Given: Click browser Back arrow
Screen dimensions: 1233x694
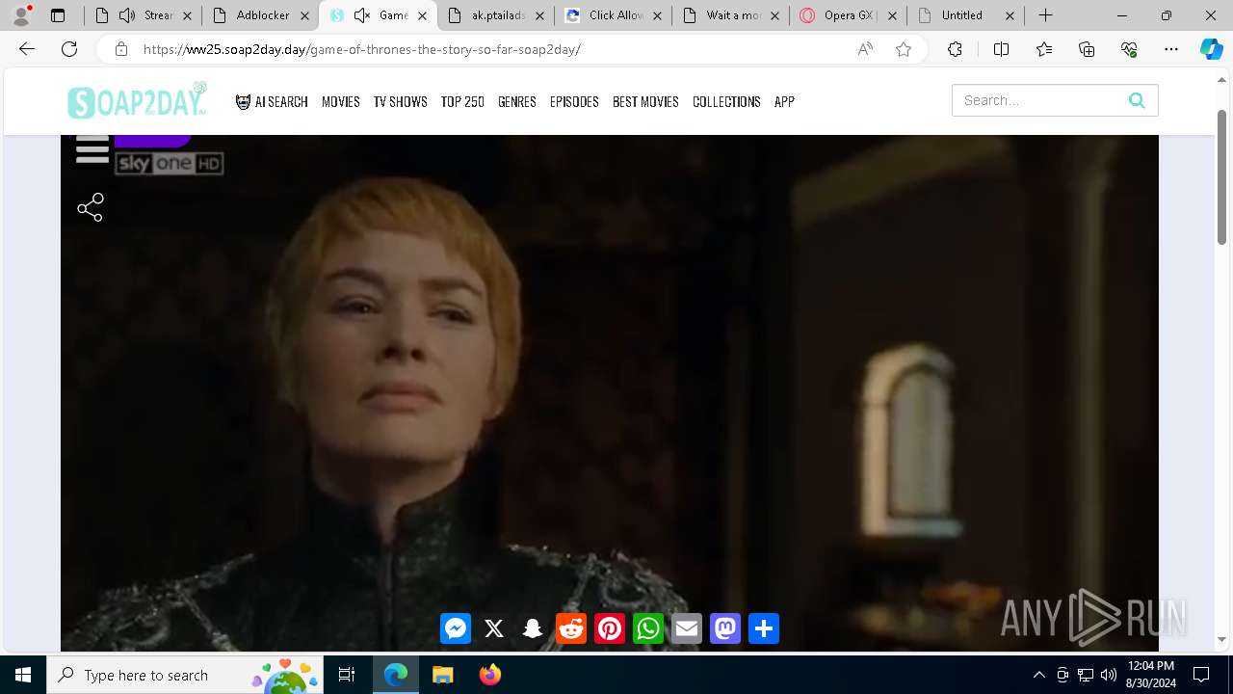Looking at the screenshot, I should coord(27,49).
